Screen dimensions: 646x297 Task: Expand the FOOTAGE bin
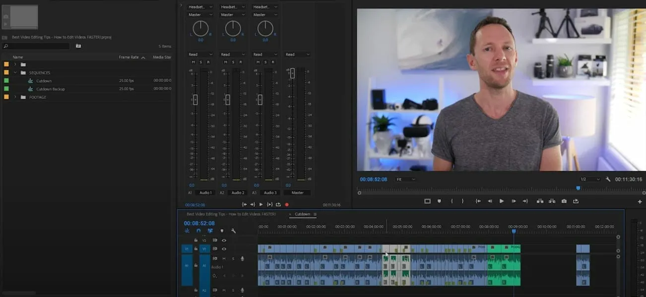15,97
